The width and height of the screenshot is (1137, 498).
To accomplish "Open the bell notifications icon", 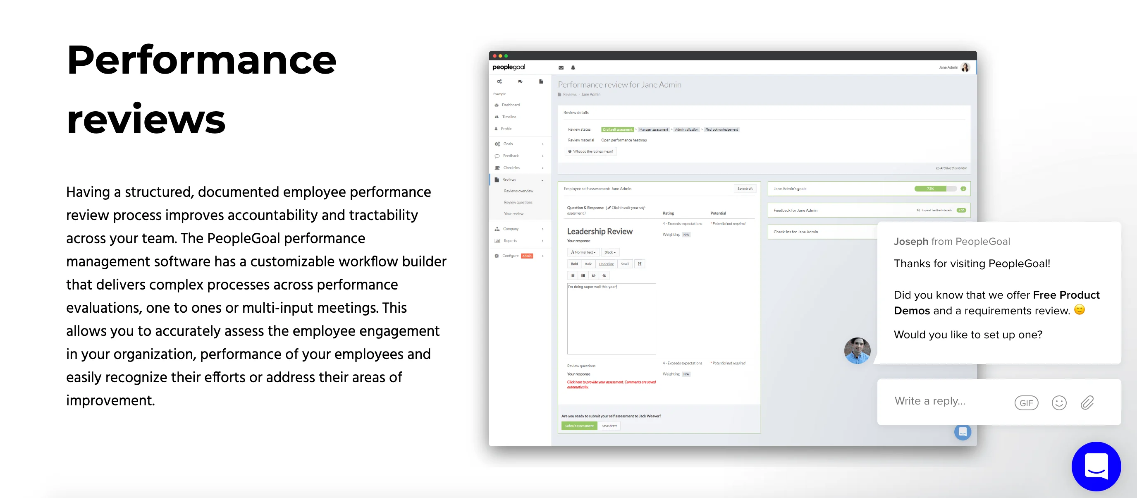I will pos(573,67).
